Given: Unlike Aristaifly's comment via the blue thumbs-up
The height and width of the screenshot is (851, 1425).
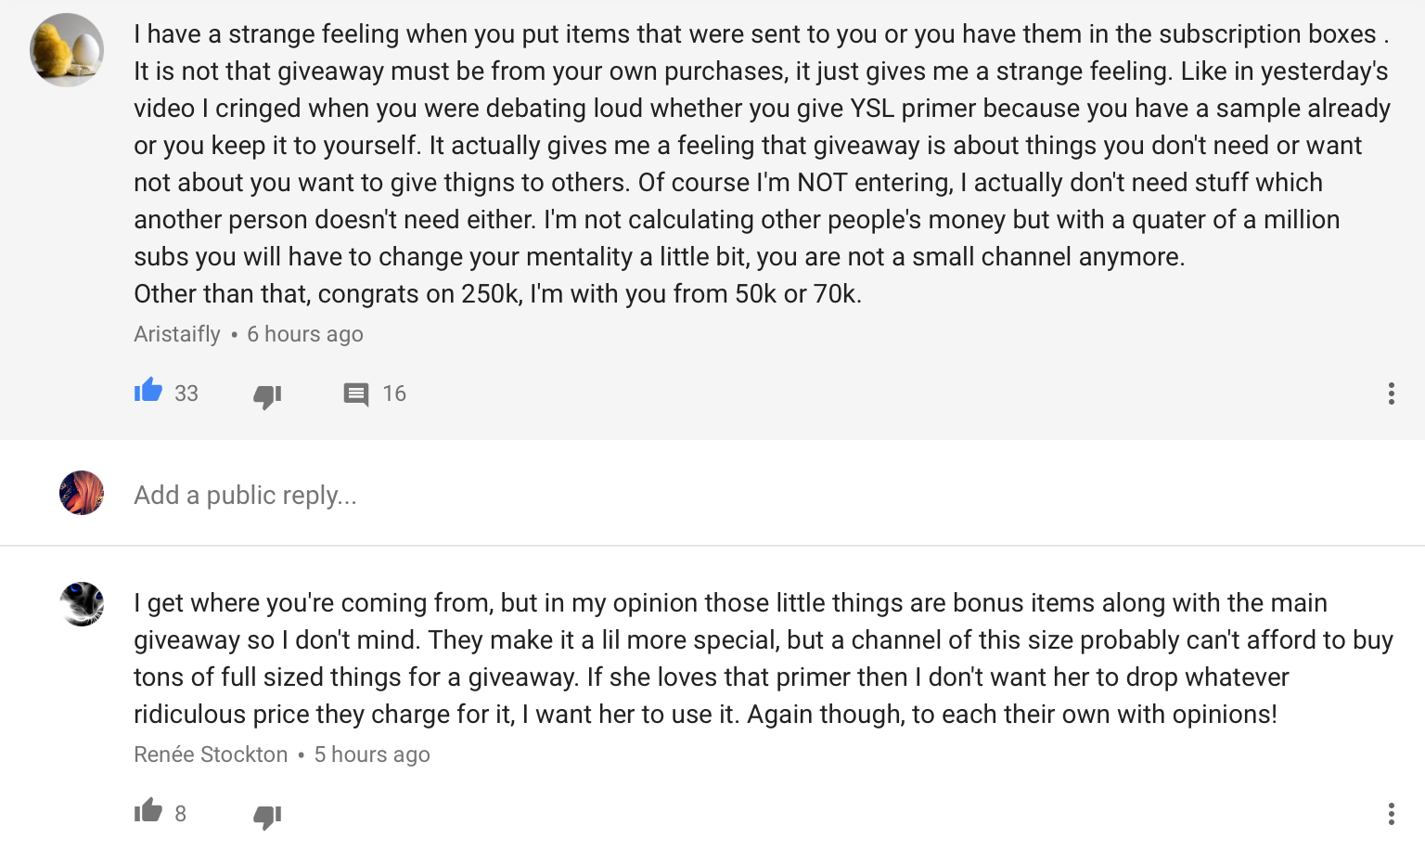Looking at the screenshot, I should tap(148, 392).
